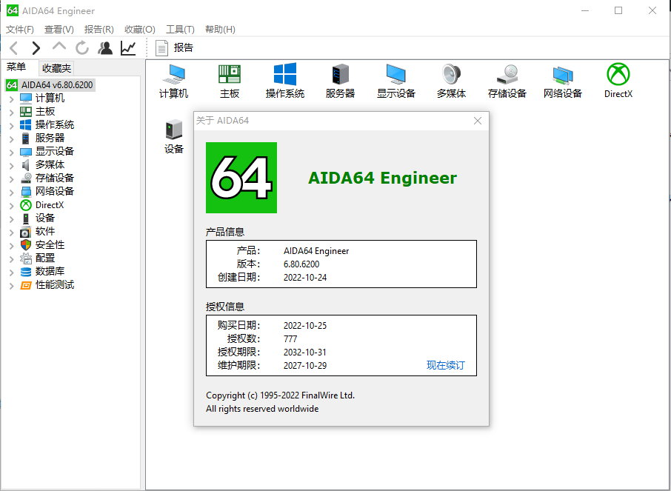Expand the 网络设备 tree node arrow
The height and width of the screenshot is (491, 671).
pyautogui.click(x=12, y=193)
